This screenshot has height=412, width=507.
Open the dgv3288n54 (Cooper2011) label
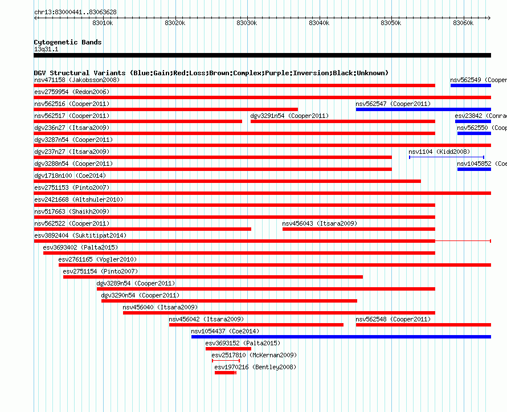click(x=73, y=164)
